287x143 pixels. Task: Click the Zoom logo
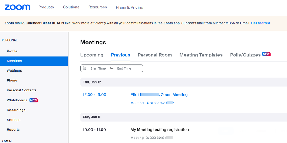click(x=17, y=7)
